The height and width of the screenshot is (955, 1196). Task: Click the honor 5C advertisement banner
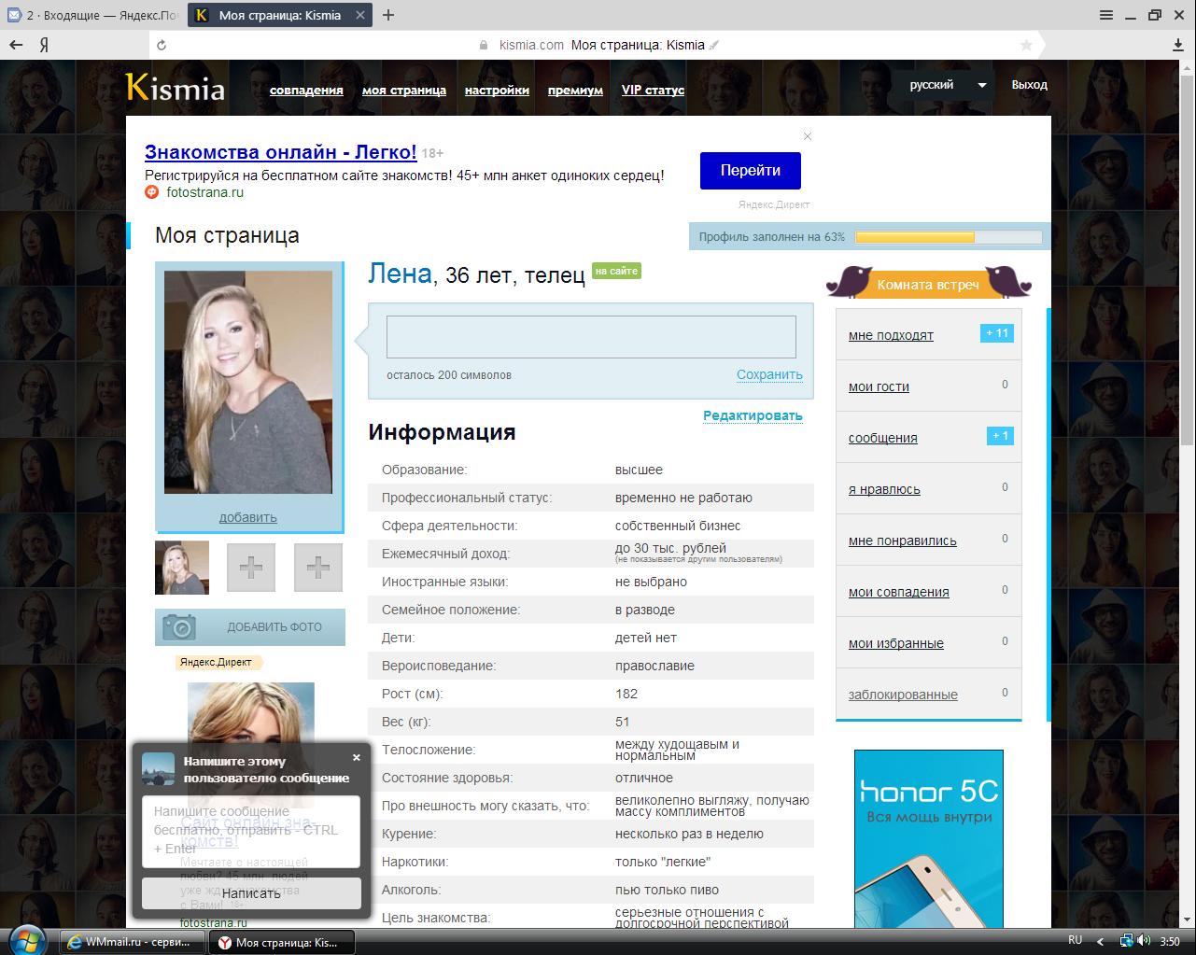tap(929, 838)
